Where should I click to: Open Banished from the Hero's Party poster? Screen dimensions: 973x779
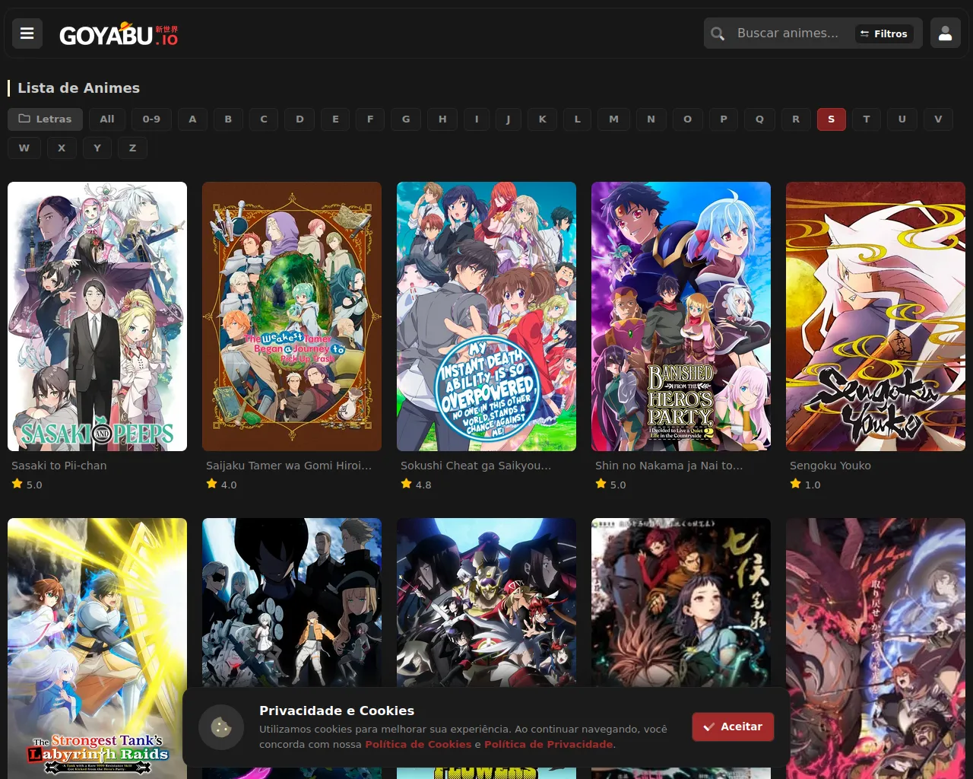click(681, 316)
